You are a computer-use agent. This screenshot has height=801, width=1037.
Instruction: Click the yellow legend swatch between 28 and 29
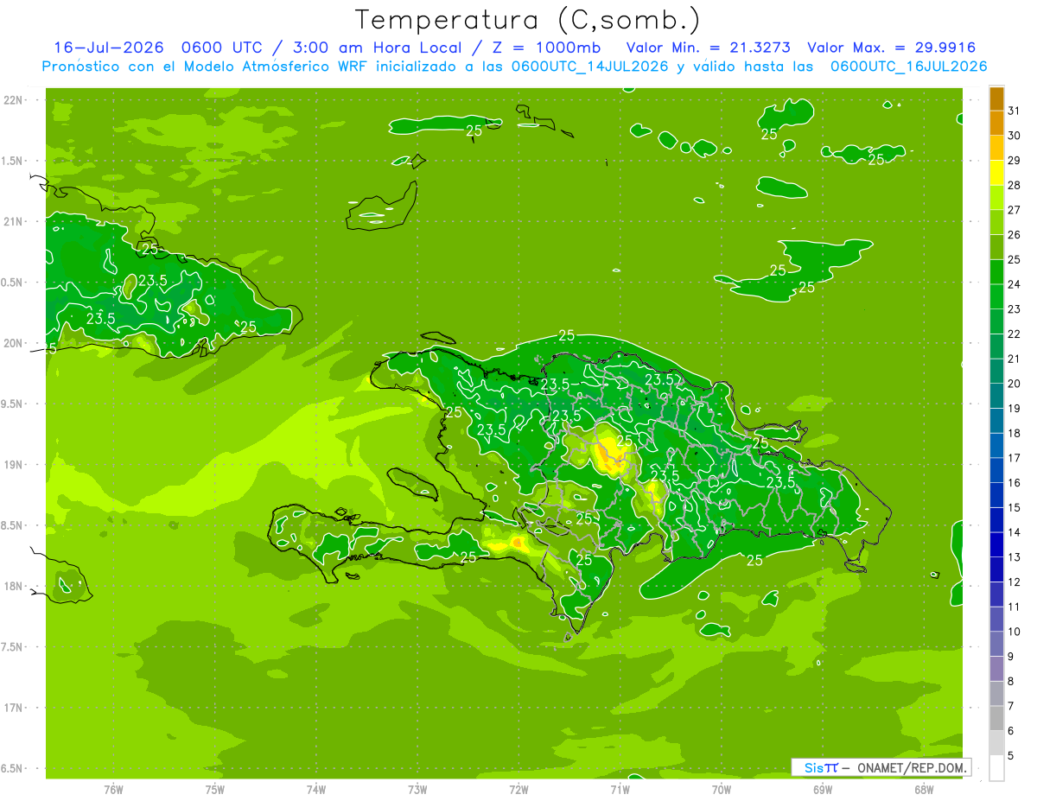[x=996, y=173]
